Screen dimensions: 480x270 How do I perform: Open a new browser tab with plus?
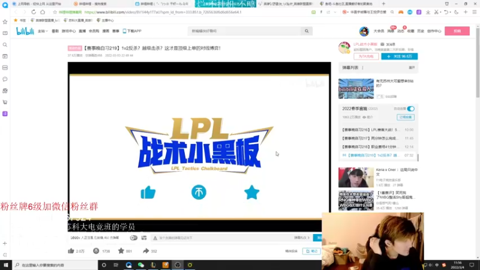[383, 4]
